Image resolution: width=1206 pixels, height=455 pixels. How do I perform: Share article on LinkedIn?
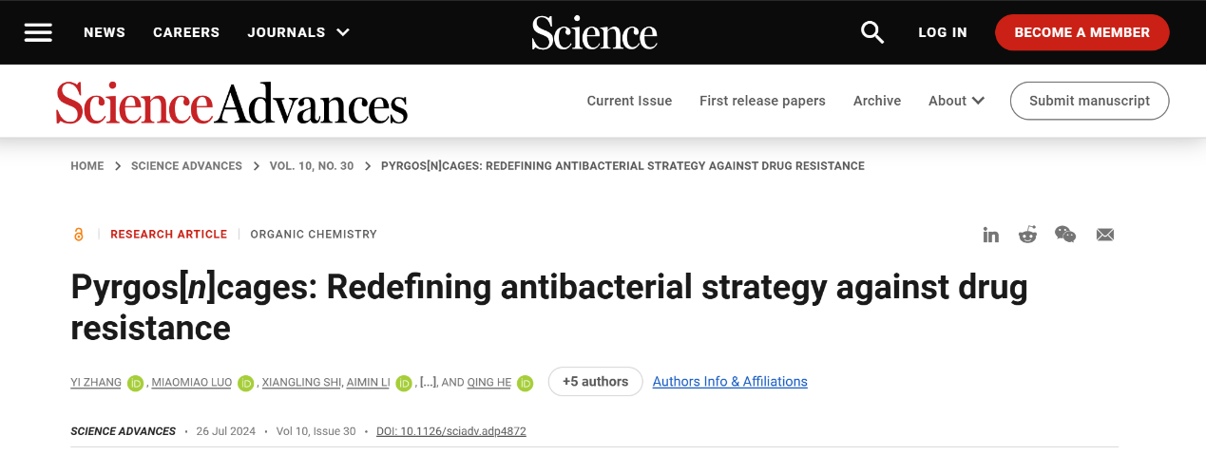click(x=990, y=235)
